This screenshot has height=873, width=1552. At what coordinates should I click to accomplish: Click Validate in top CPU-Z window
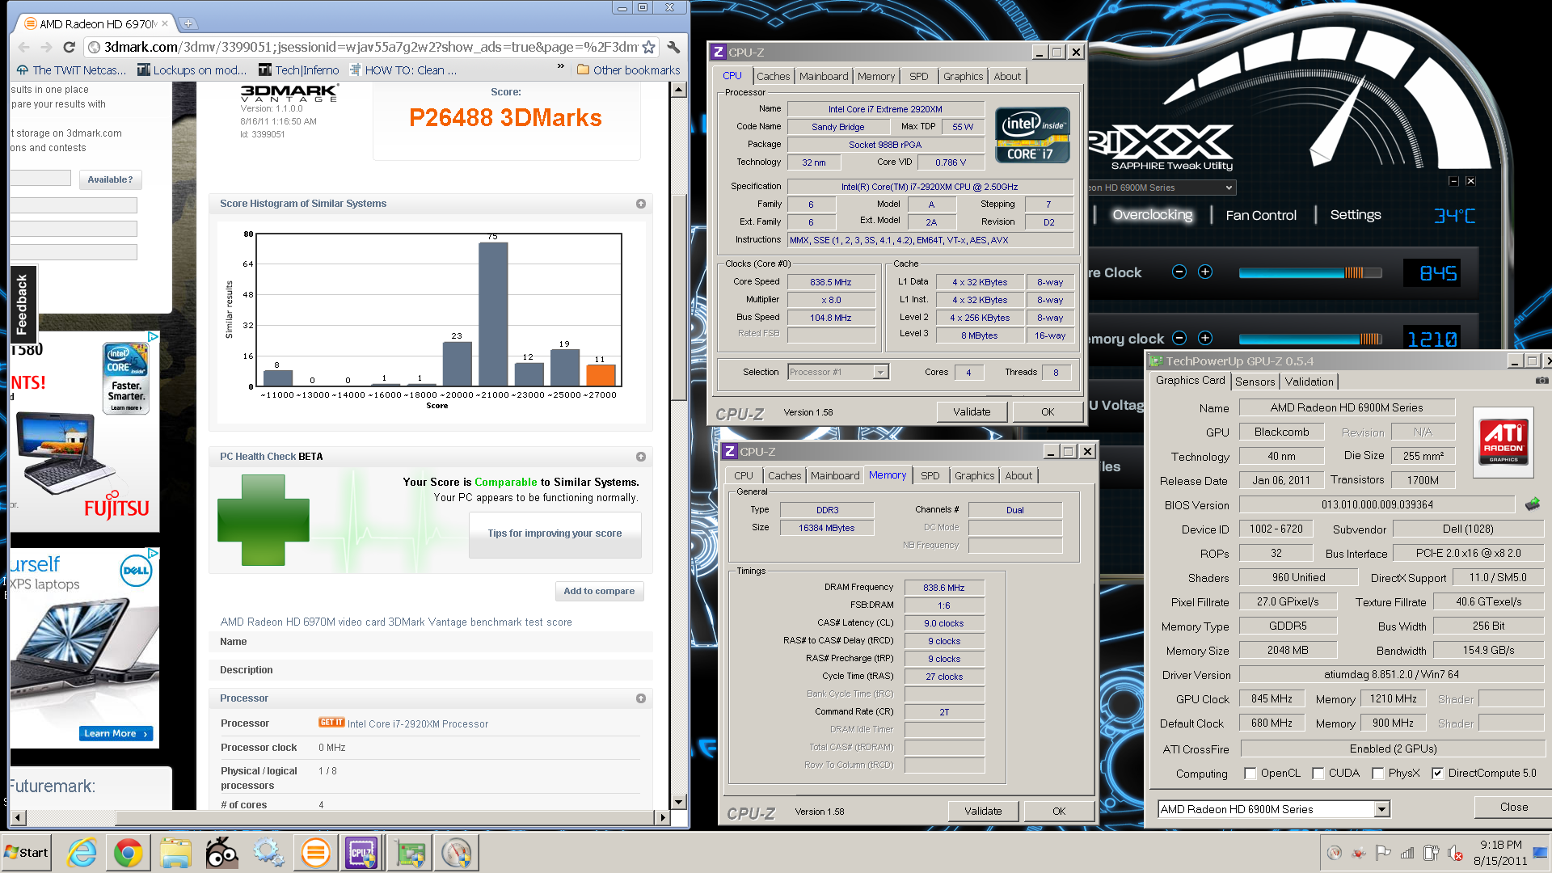coord(971,411)
